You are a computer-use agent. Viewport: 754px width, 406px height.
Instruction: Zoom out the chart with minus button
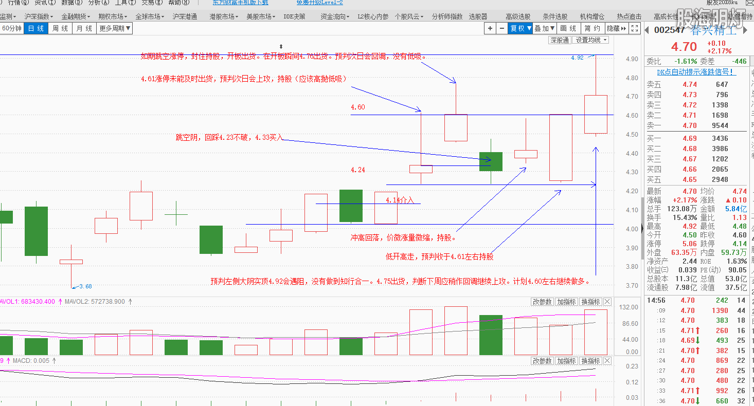coord(502,28)
